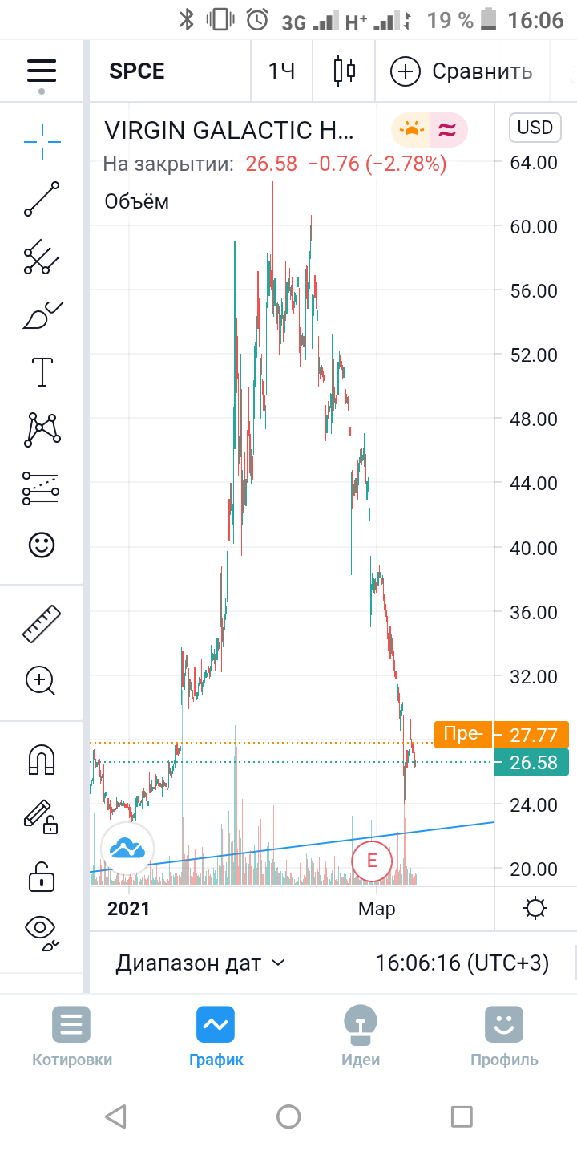Select the ruler measure tool
The height and width of the screenshot is (1155, 577).
[42, 624]
